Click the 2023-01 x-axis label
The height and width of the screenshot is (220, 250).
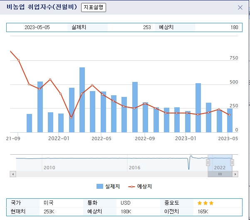(x=186, y=138)
